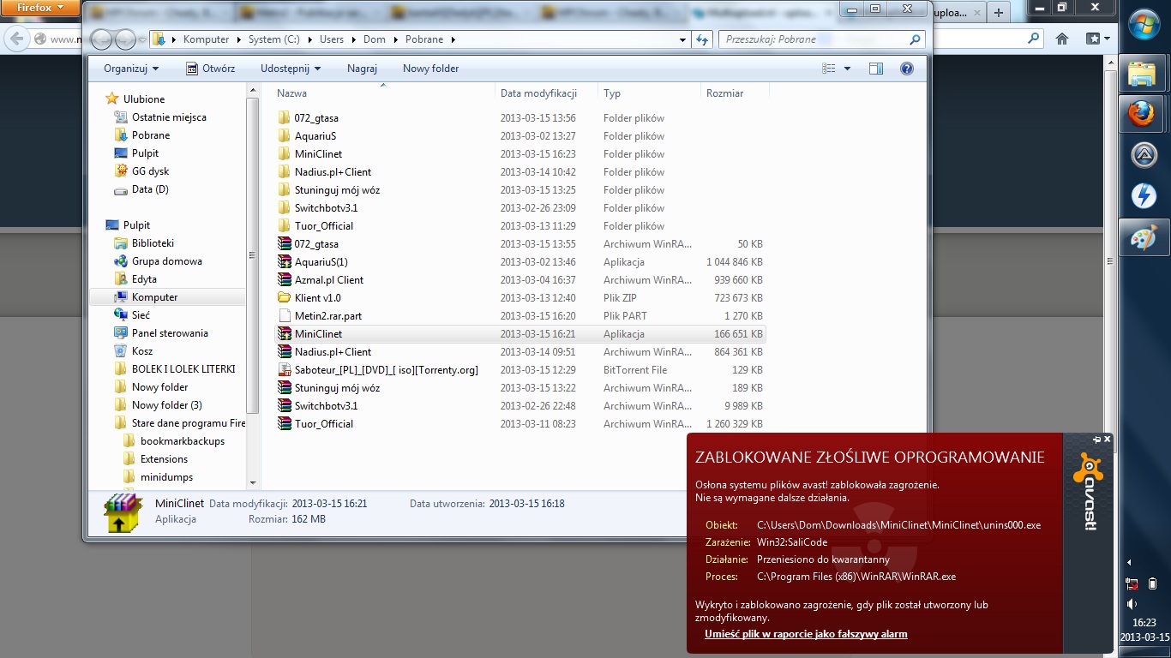Click the taskbar icon with the triangle emblem
Viewport: 1171px width, 658px height.
1144,155
